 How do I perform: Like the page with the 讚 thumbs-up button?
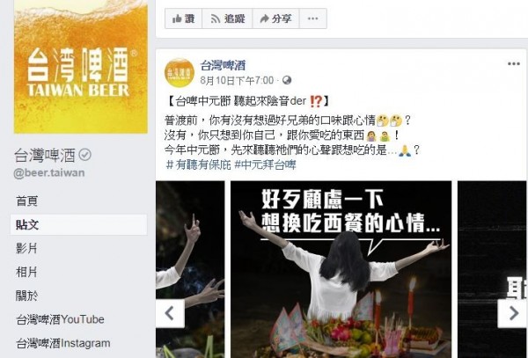184,18
